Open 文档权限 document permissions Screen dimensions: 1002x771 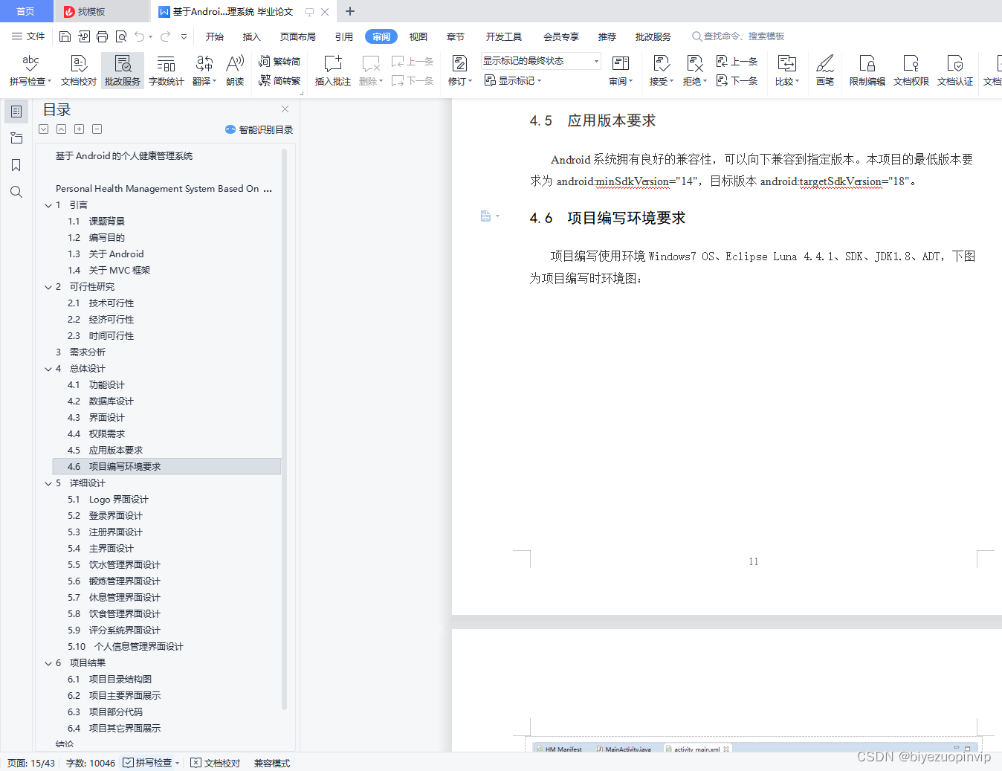click(911, 71)
